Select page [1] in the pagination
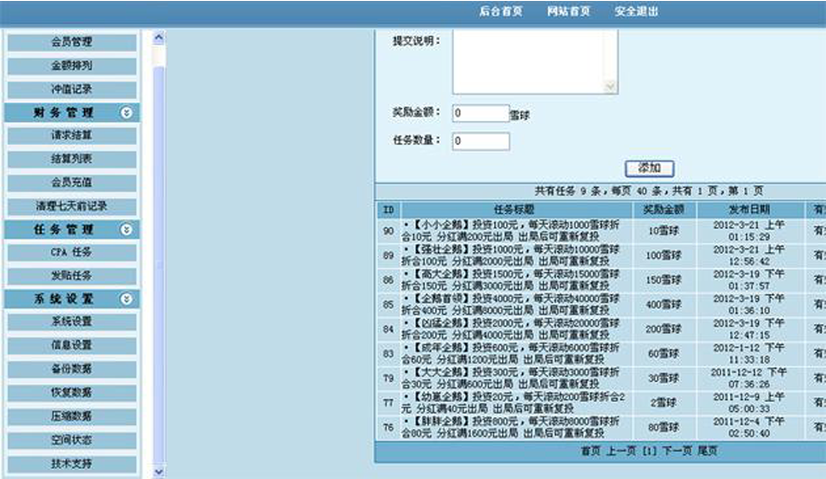The height and width of the screenshot is (479, 826). point(649,451)
